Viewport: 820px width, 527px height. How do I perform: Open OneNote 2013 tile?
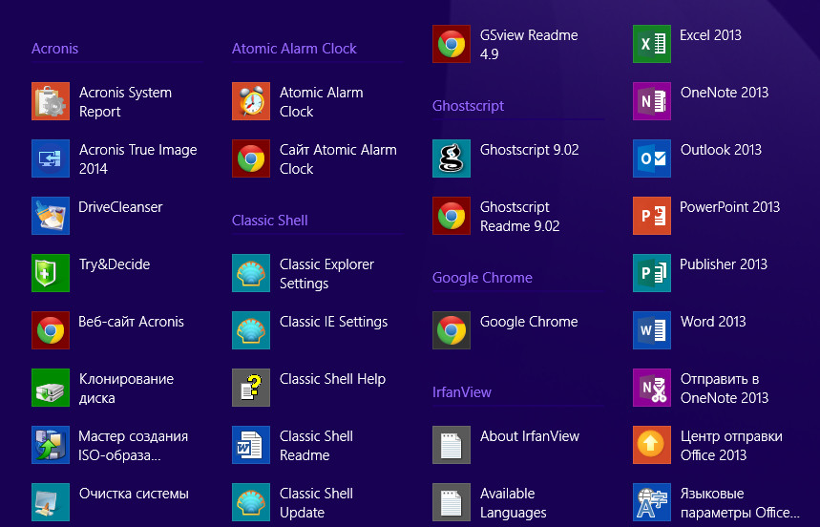click(x=652, y=101)
